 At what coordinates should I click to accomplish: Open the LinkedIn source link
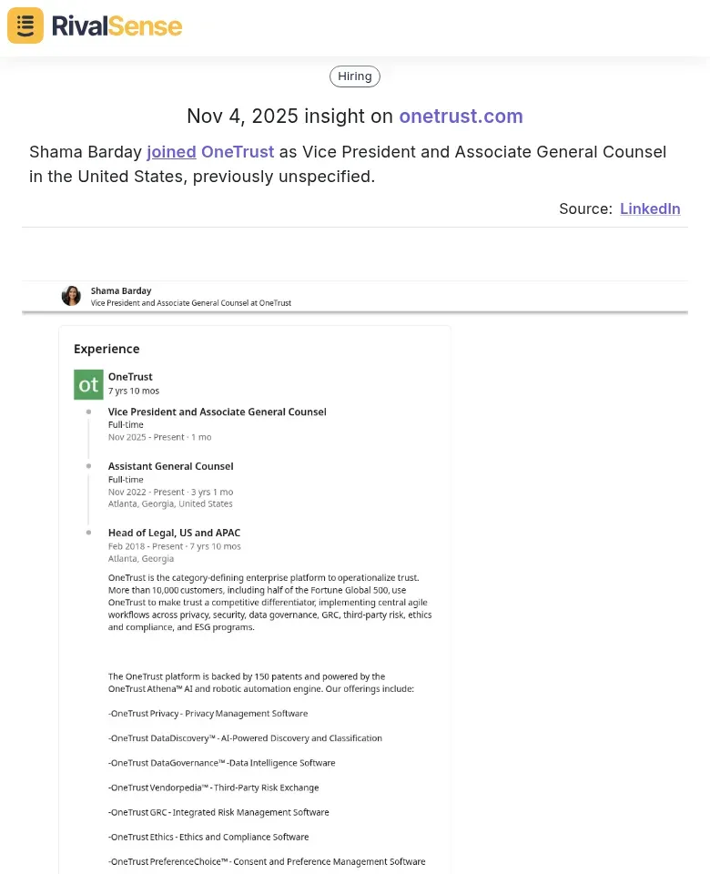click(650, 208)
